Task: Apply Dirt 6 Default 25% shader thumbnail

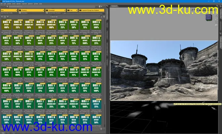Action: tap(40, 56)
